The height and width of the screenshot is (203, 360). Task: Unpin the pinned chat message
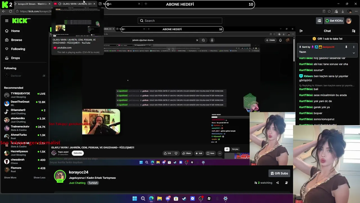click(x=346, y=47)
